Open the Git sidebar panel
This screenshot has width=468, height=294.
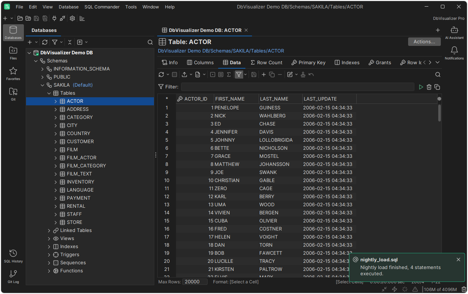click(x=13, y=94)
